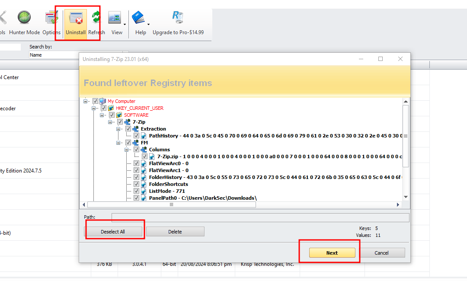Screen dimensions: 467x281
Task: Select the FM key cubes icon
Action: click(135, 143)
